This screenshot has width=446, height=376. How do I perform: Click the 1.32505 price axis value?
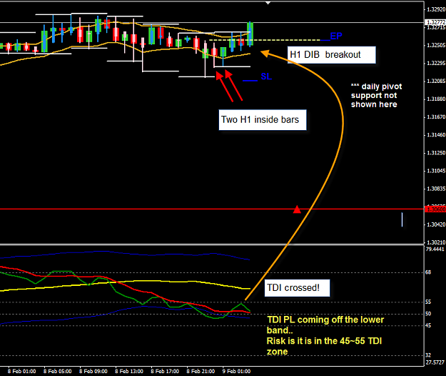(436, 45)
